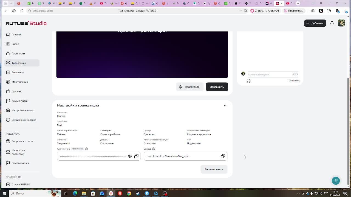351x197 pixels.
Task: Click the help icon next to Сервер
Action: (x=154, y=149)
